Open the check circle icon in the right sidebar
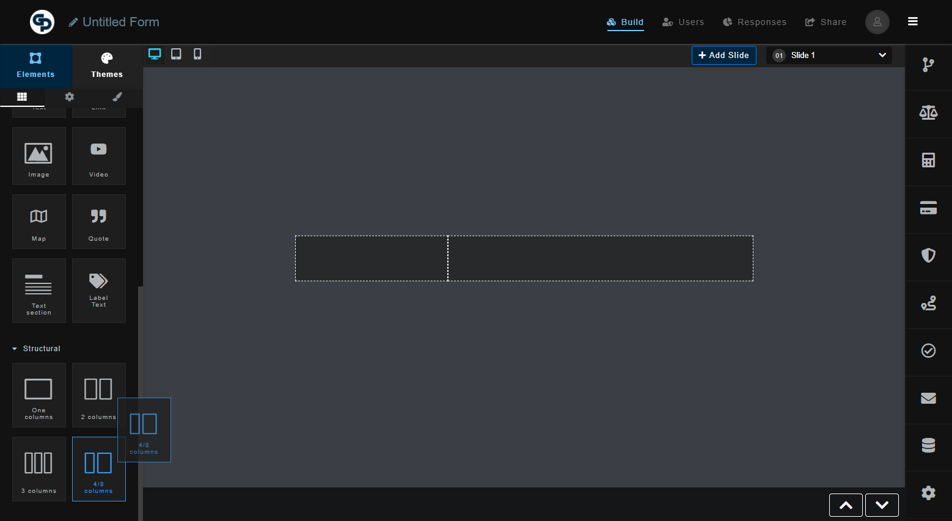 (928, 351)
